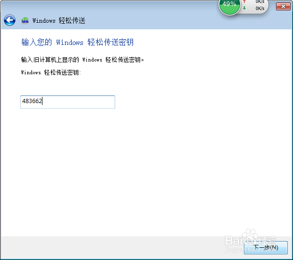The image size is (293, 260).
Task: Click the transfer key input field
Action: pyautogui.click(x=67, y=102)
